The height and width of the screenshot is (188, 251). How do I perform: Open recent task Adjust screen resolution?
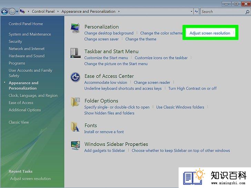tap(30, 179)
